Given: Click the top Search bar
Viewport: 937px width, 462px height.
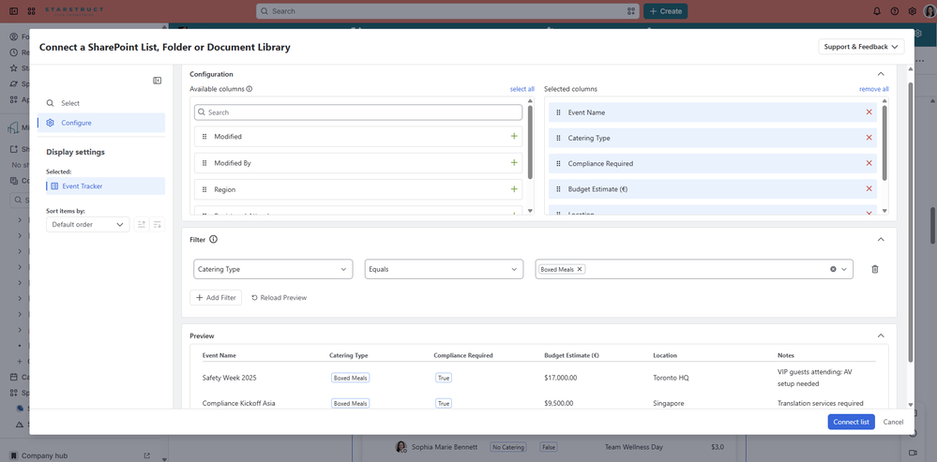Looking at the screenshot, I should (447, 10).
